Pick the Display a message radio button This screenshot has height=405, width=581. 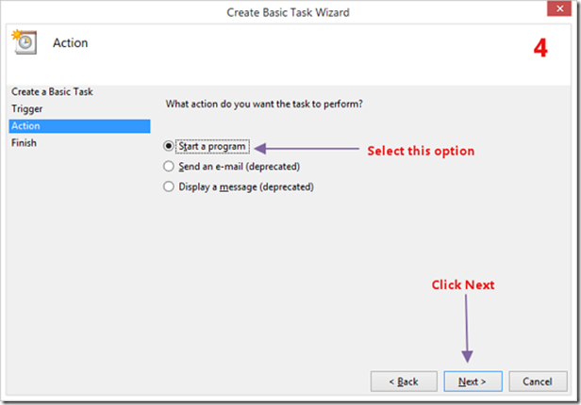point(169,187)
